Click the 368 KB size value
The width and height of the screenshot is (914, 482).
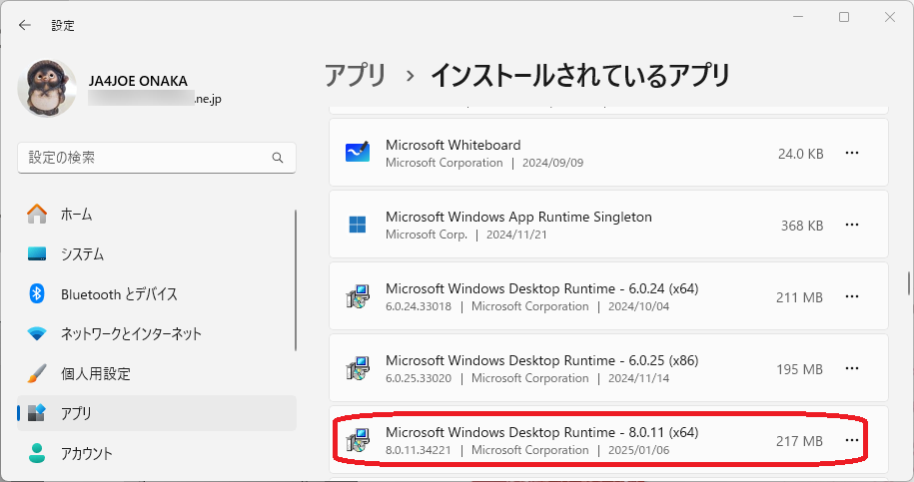click(x=802, y=226)
